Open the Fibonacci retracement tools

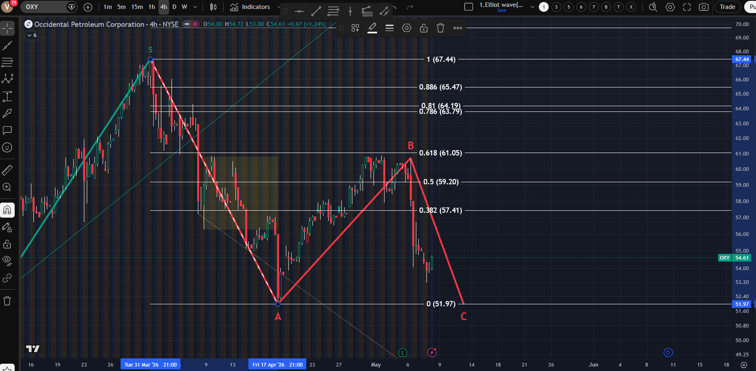pos(7,62)
